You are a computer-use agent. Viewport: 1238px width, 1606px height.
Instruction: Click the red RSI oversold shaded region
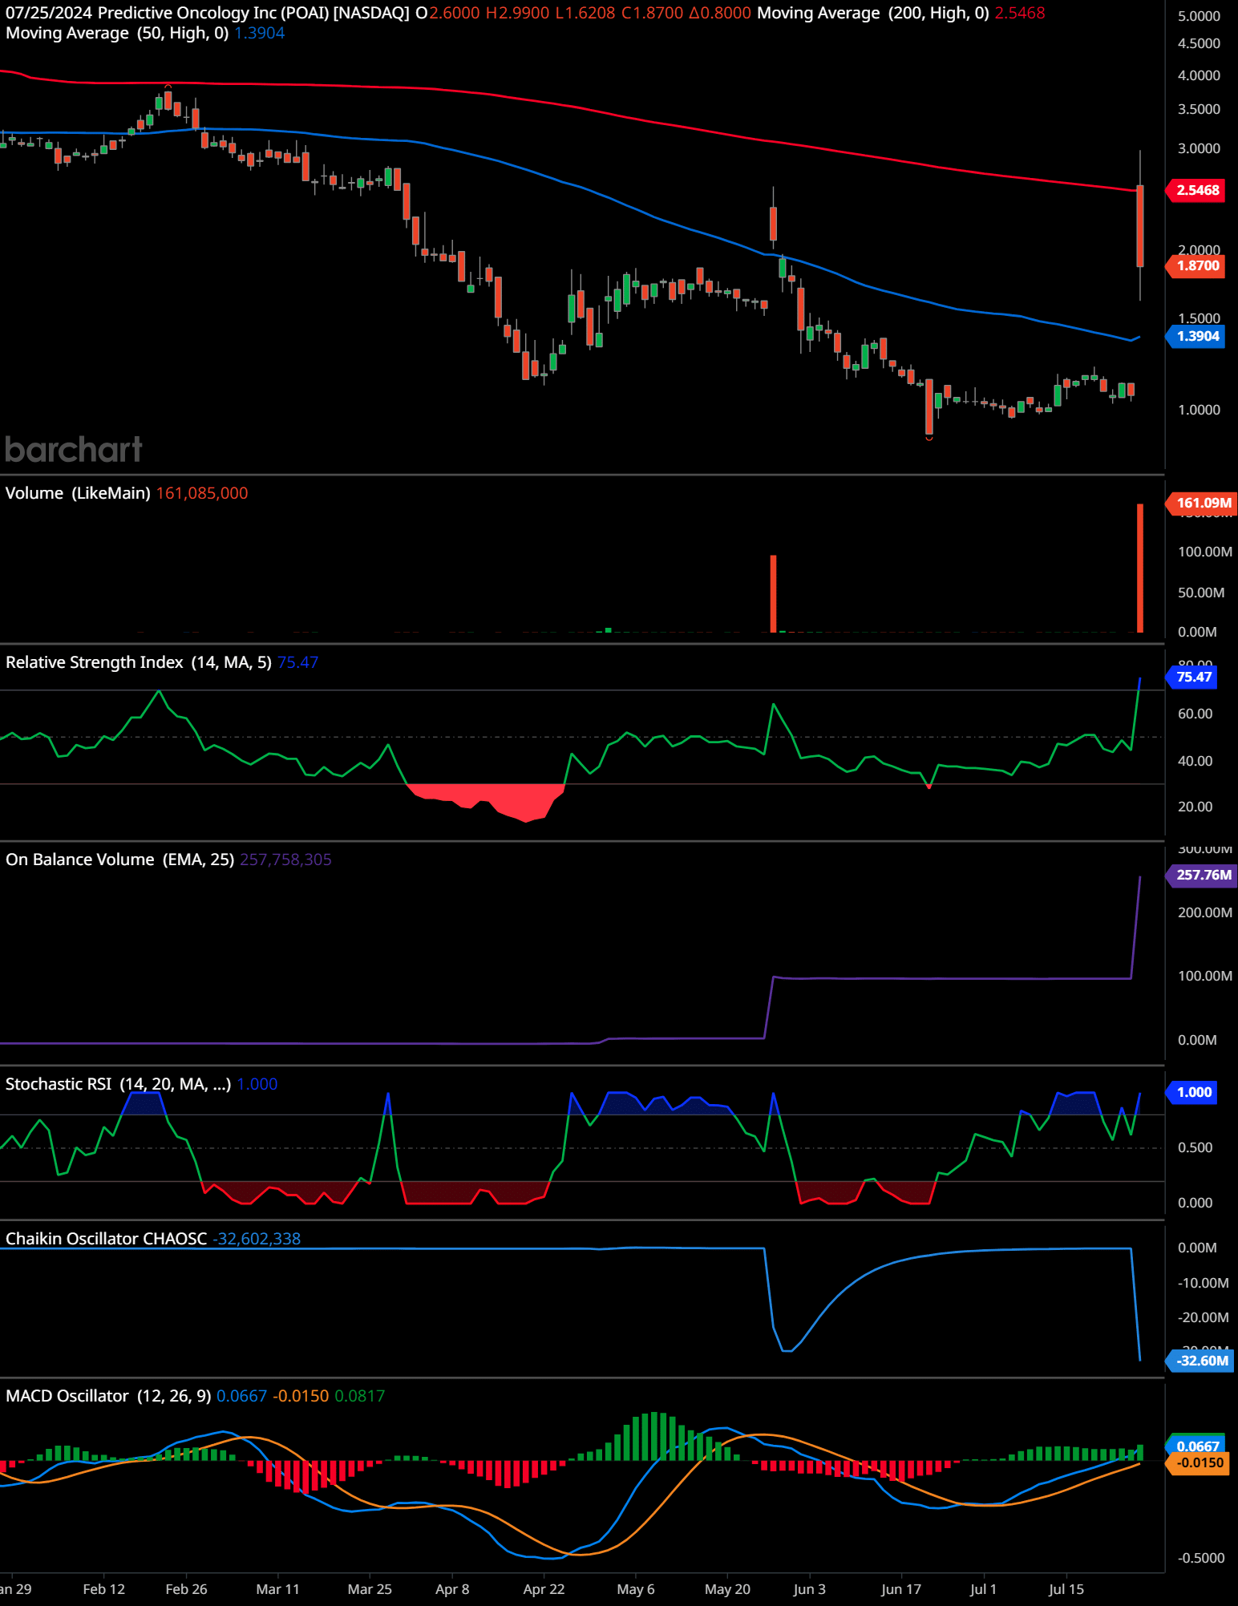pyautogui.click(x=497, y=799)
